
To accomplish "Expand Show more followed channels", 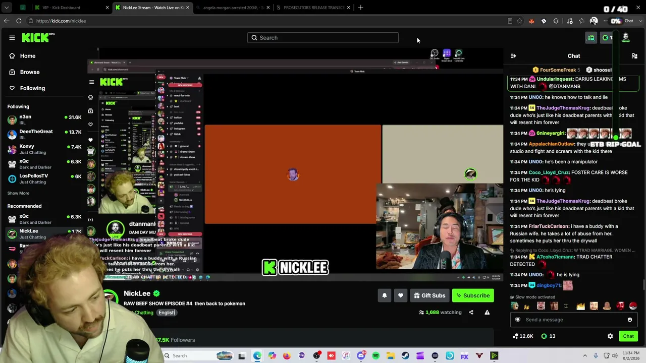I will click(x=18, y=193).
